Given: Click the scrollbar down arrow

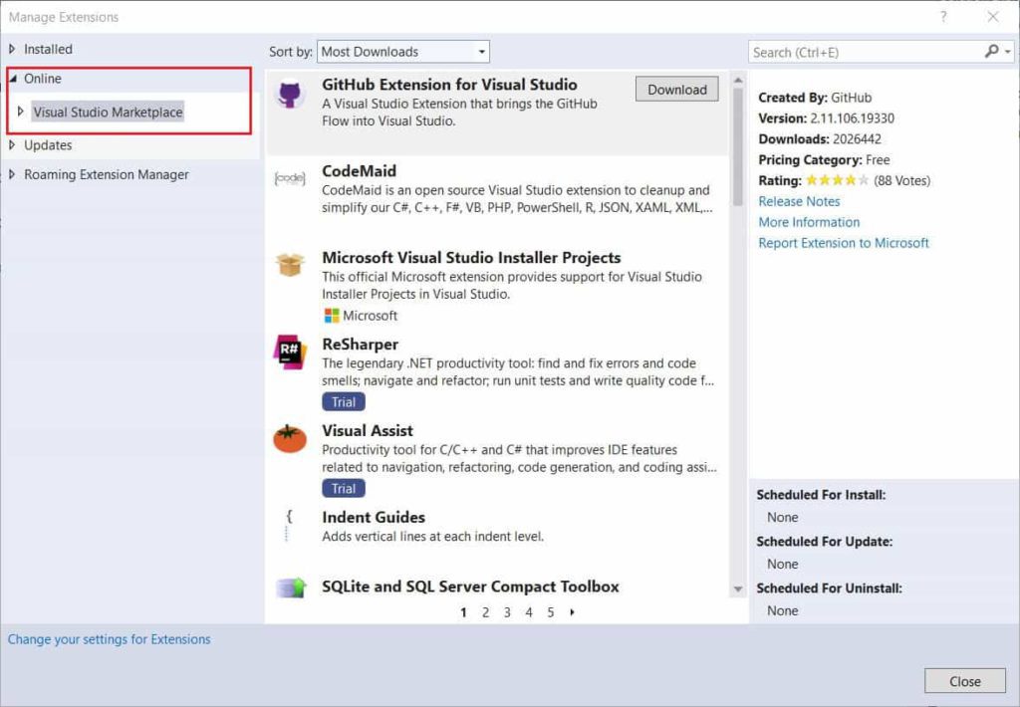Looking at the screenshot, I should pyautogui.click(x=738, y=589).
